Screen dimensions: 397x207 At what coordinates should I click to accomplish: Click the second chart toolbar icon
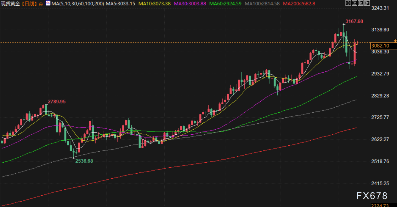click(x=354, y=3)
